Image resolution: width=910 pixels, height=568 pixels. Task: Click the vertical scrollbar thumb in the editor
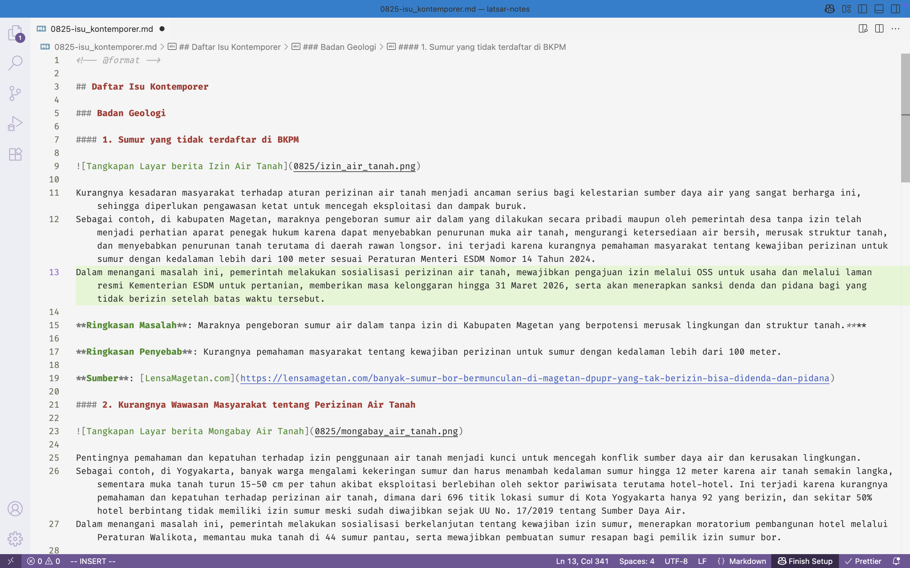[x=905, y=116]
